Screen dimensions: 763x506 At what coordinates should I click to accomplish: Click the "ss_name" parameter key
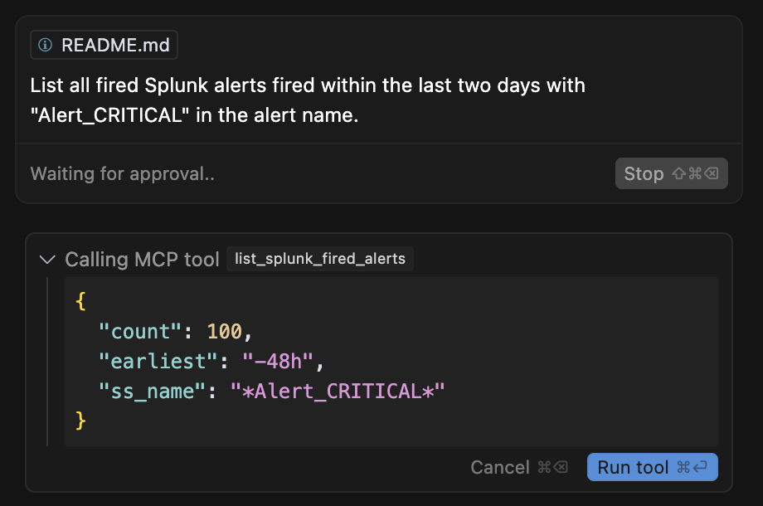click(x=158, y=392)
